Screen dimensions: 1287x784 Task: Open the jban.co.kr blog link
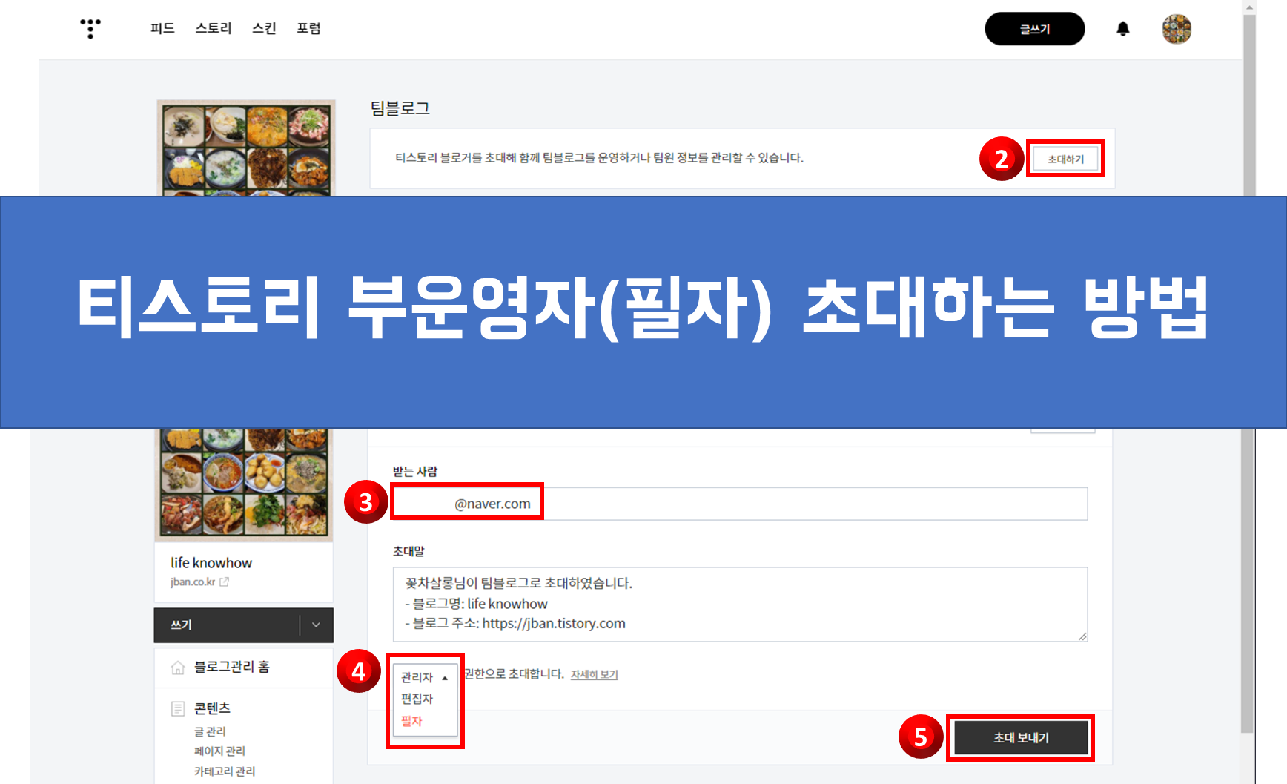point(193,582)
